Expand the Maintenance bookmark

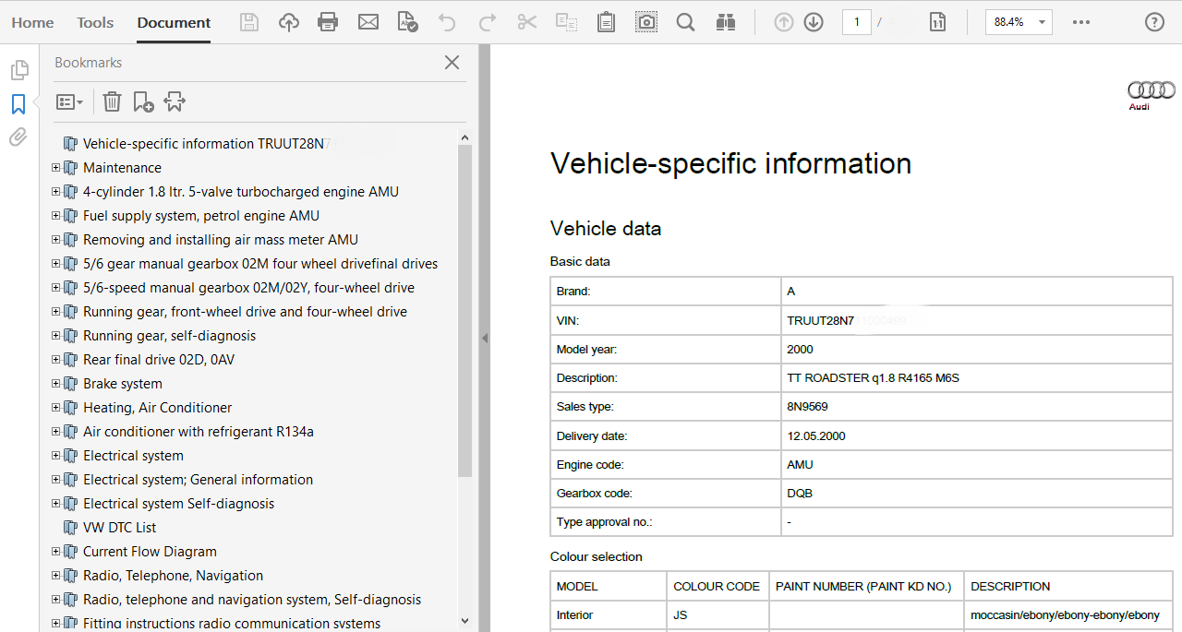[56, 168]
